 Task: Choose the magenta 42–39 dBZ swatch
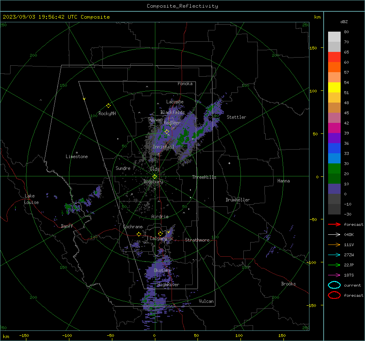pyautogui.click(x=334, y=128)
